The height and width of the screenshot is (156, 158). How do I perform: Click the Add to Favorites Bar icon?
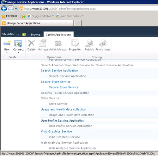click(x=24, y=16)
